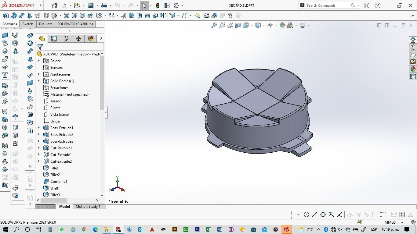The image size is (417, 234).
Task: Click Material <not specified> entry
Action: [x=70, y=94]
